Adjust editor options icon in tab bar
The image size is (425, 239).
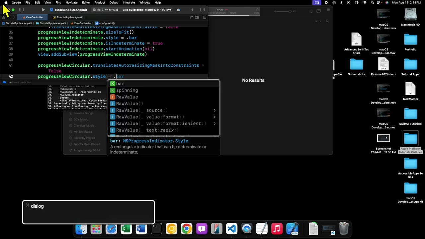[197, 17]
